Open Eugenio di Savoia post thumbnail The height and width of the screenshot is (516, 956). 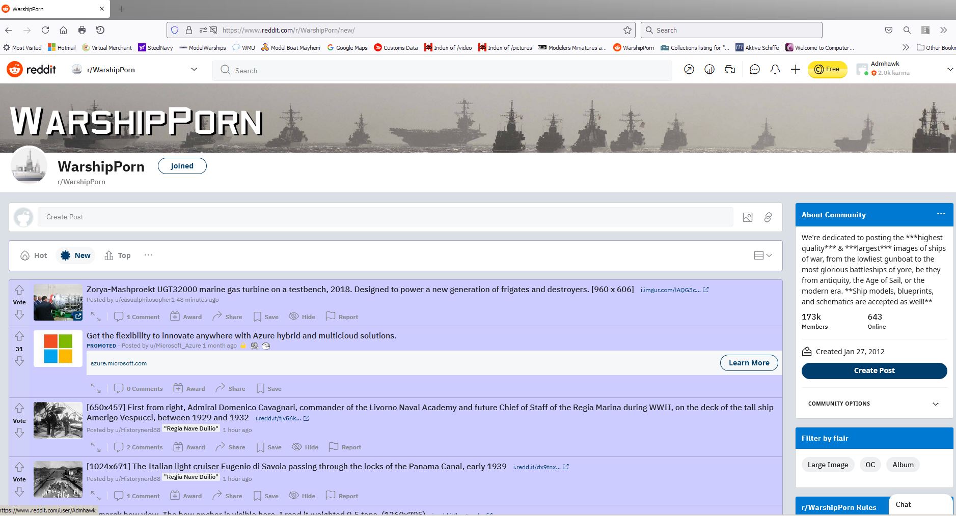click(58, 479)
